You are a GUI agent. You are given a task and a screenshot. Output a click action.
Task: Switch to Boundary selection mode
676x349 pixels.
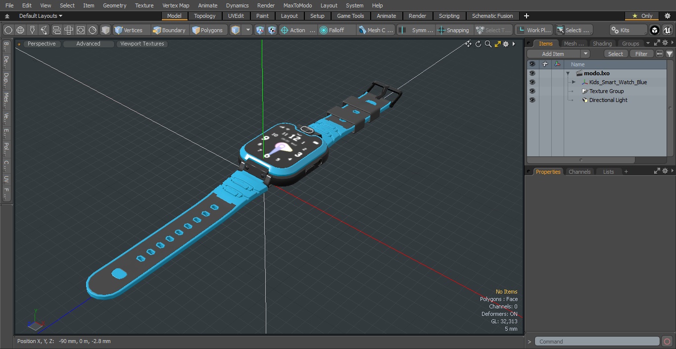pos(170,30)
